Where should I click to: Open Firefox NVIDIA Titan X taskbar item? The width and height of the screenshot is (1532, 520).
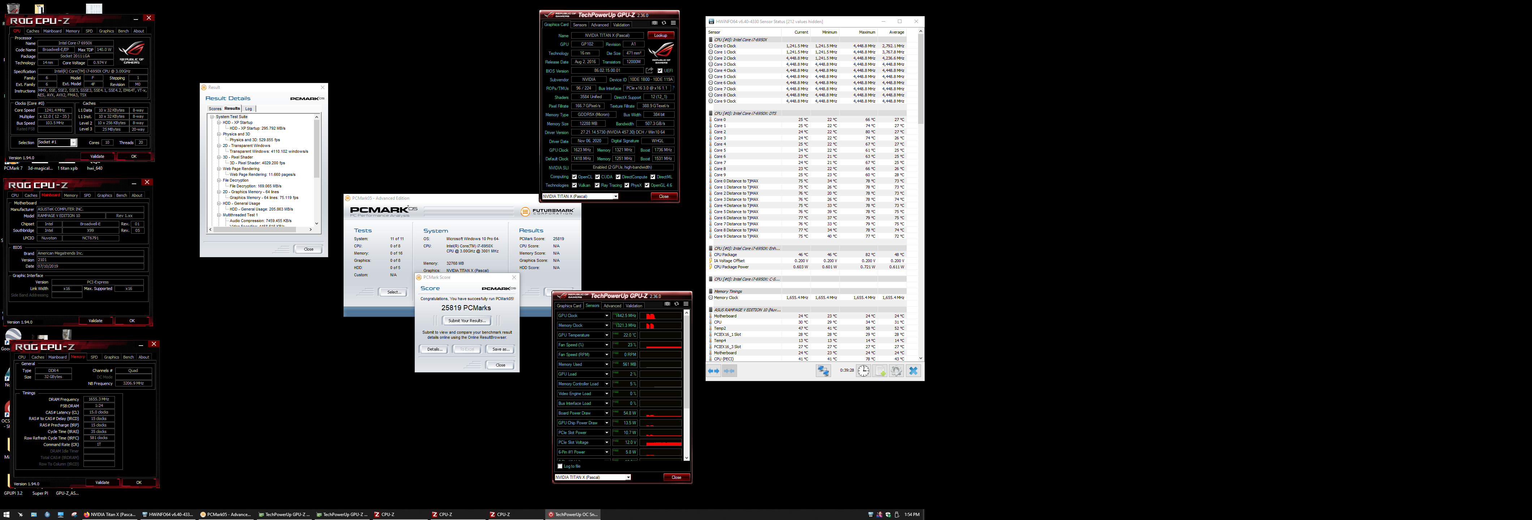[x=110, y=515]
